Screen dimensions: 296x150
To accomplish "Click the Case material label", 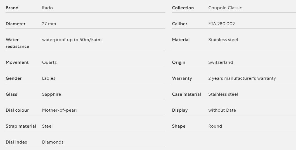I will click(x=186, y=94).
